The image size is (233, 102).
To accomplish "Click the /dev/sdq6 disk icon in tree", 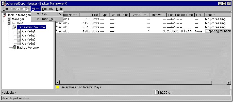I will [x=19, y=43].
